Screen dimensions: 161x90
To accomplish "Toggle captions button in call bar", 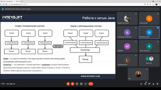I will coord(77,84).
